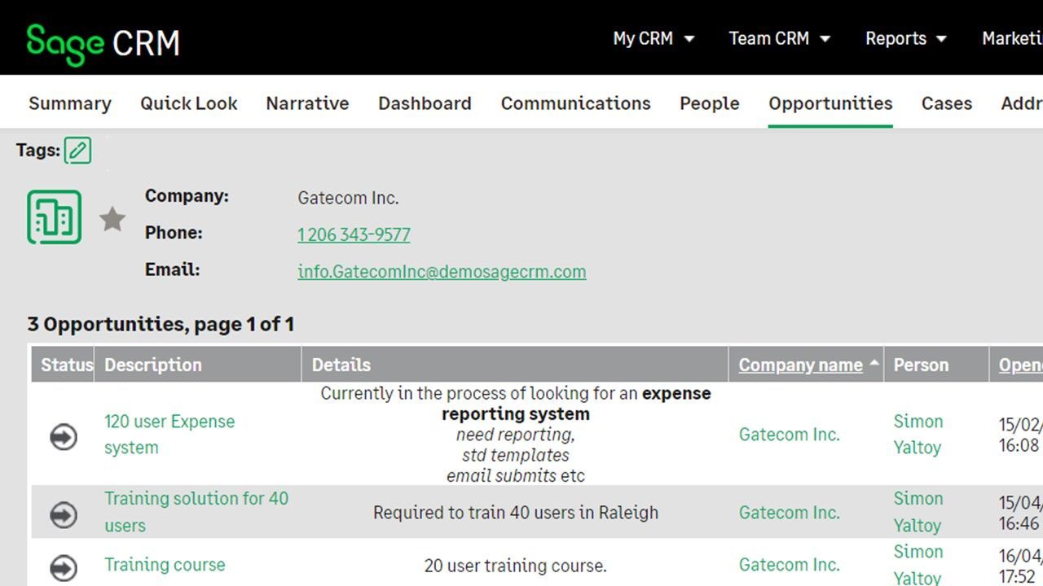This screenshot has width=1043, height=586.
Task: Switch to the Summary tab
Action: pyautogui.click(x=70, y=103)
